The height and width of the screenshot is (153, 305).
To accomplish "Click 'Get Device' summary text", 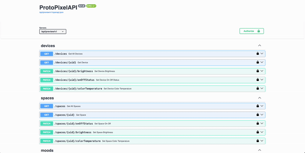I will click(x=83, y=63).
